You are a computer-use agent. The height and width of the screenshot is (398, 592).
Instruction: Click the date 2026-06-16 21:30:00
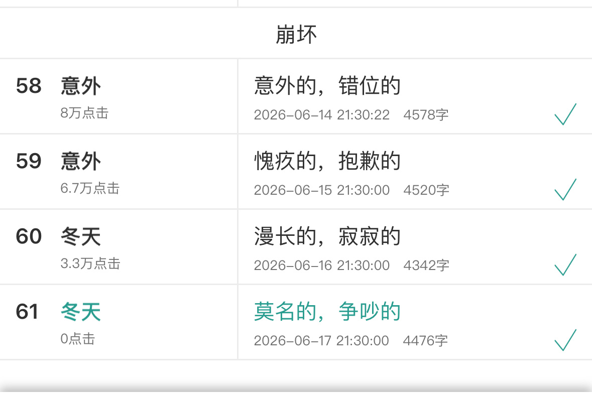point(322,265)
